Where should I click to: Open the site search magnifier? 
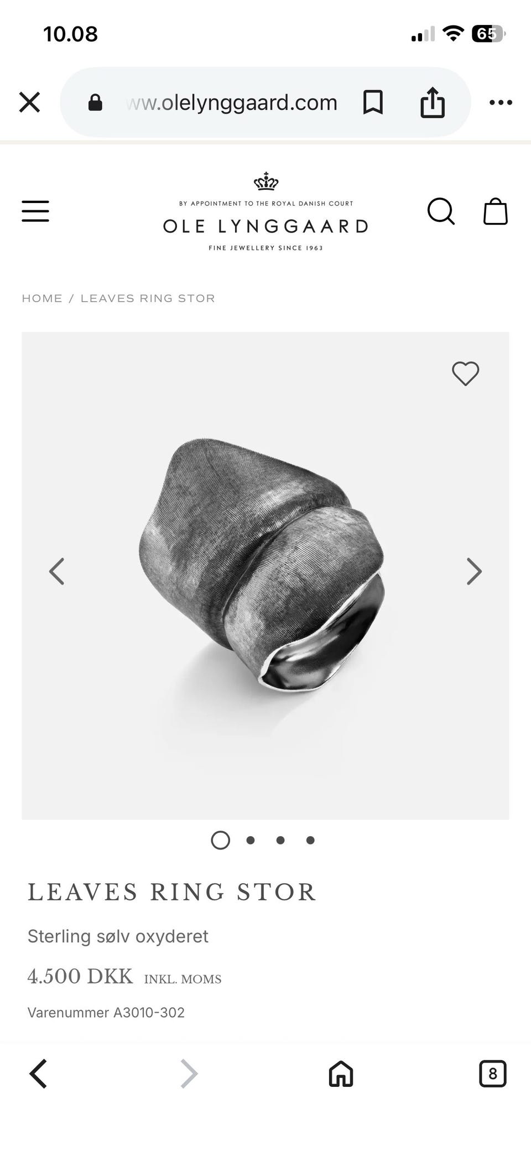441,211
